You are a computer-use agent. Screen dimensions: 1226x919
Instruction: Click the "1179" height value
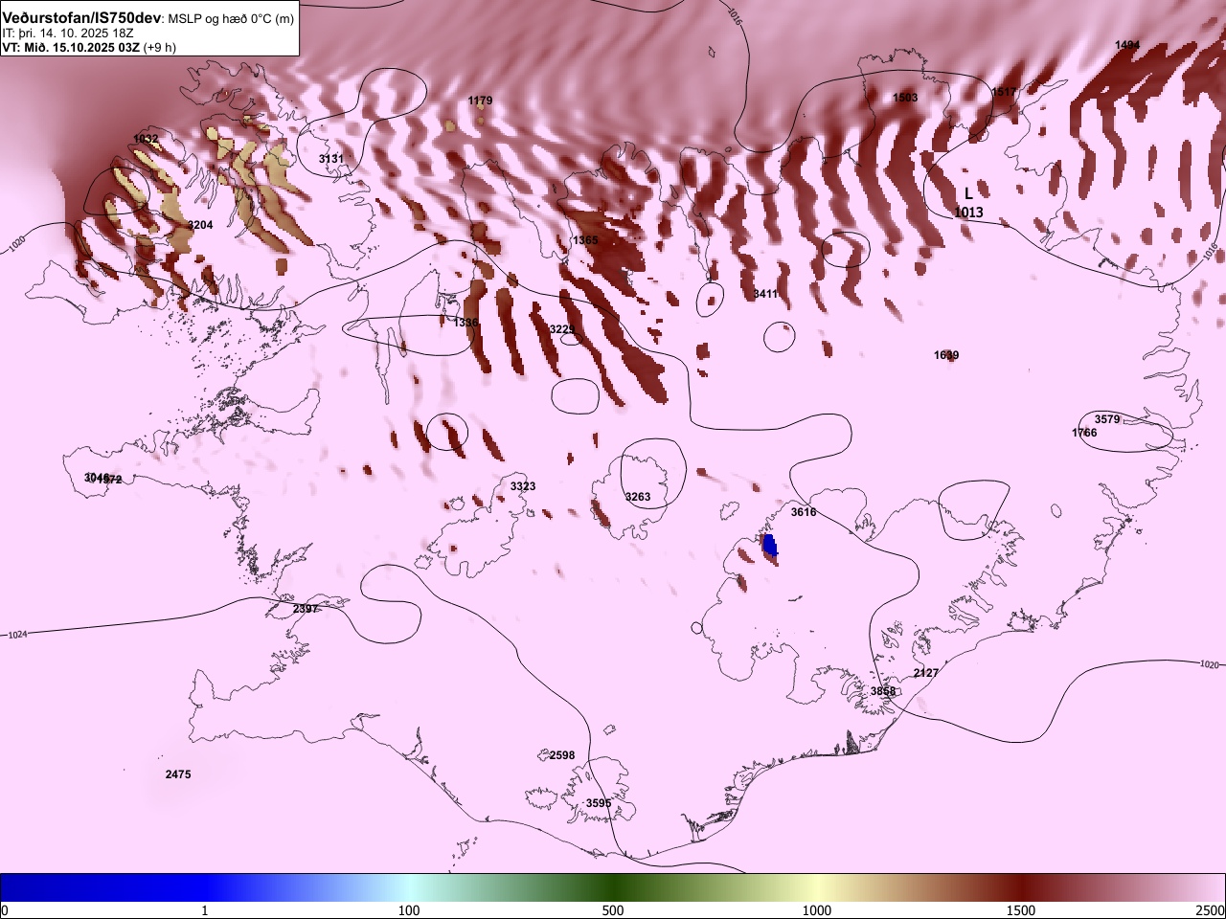point(481,101)
